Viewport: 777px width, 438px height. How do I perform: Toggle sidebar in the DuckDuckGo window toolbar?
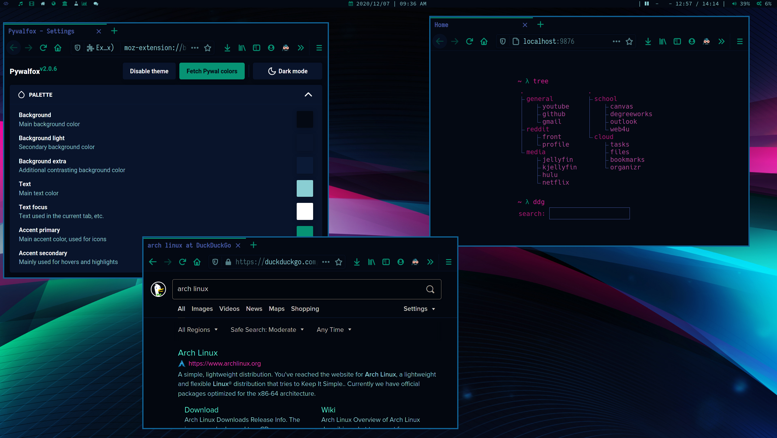click(386, 262)
